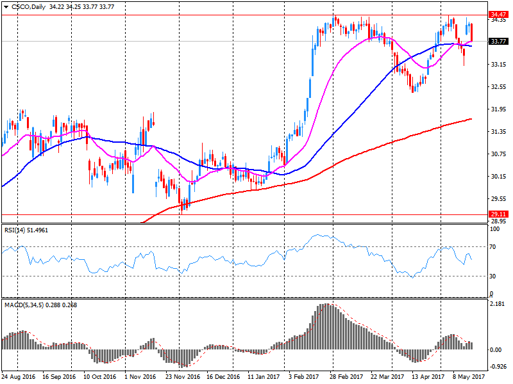Screen dimensions: 513x384
Task: Select the 24 Aug 2016 date label
Action: tap(19, 377)
